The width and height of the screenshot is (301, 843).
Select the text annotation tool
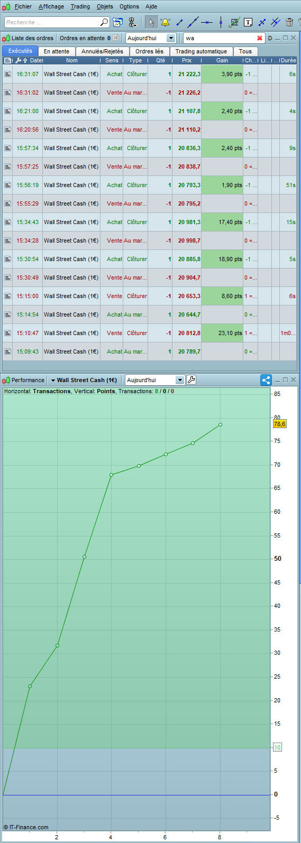pos(248,22)
